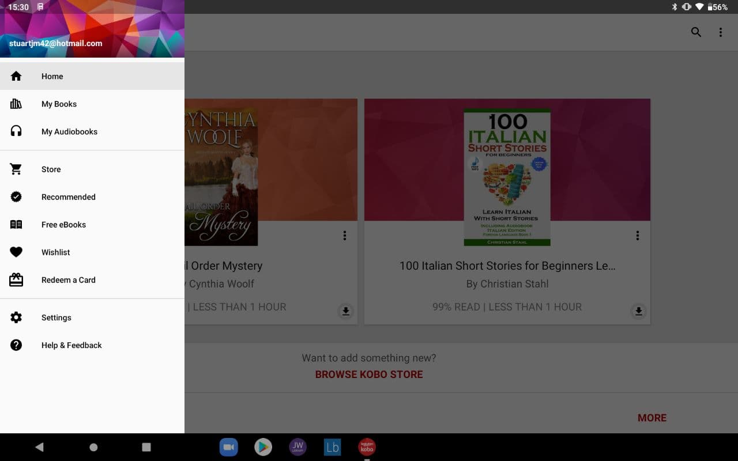The height and width of the screenshot is (461, 738).
Task: Click the author text By Christian Stahl
Action: click(x=507, y=284)
